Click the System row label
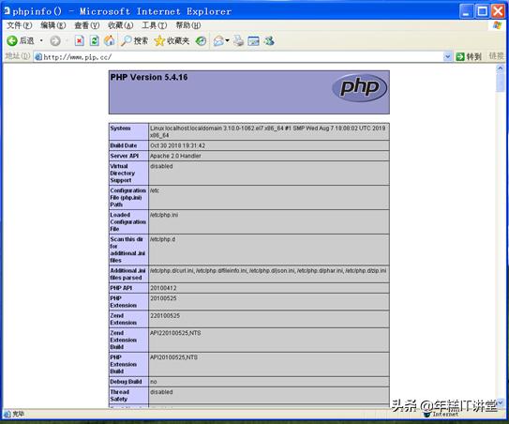 coord(120,129)
